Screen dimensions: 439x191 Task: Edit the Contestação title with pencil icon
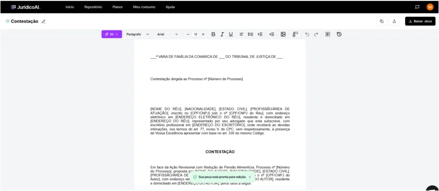pyautogui.click(x=43, y=21)
